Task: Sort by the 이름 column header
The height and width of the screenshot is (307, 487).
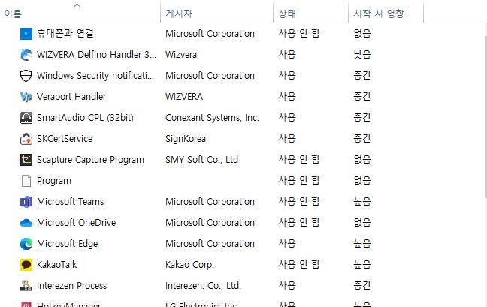Action: [x=13, y=14]
